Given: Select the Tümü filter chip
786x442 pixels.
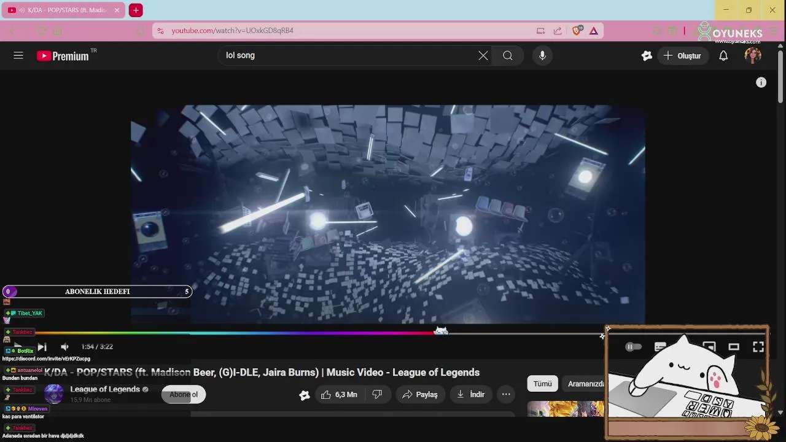Looking at the screenshot, I should (x=542, y=384).
